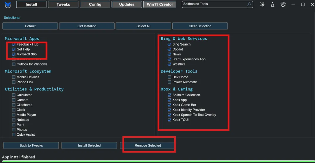Uncheck the Weather checkbox
Screen dimensions: 315x163
(x=169, y=64)
